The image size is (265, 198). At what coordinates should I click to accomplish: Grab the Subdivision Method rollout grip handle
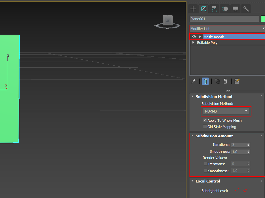pos(261,96)
